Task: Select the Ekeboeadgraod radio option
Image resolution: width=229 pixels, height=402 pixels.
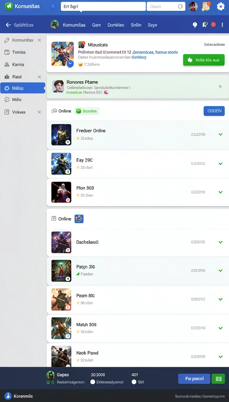Action: 93,382
